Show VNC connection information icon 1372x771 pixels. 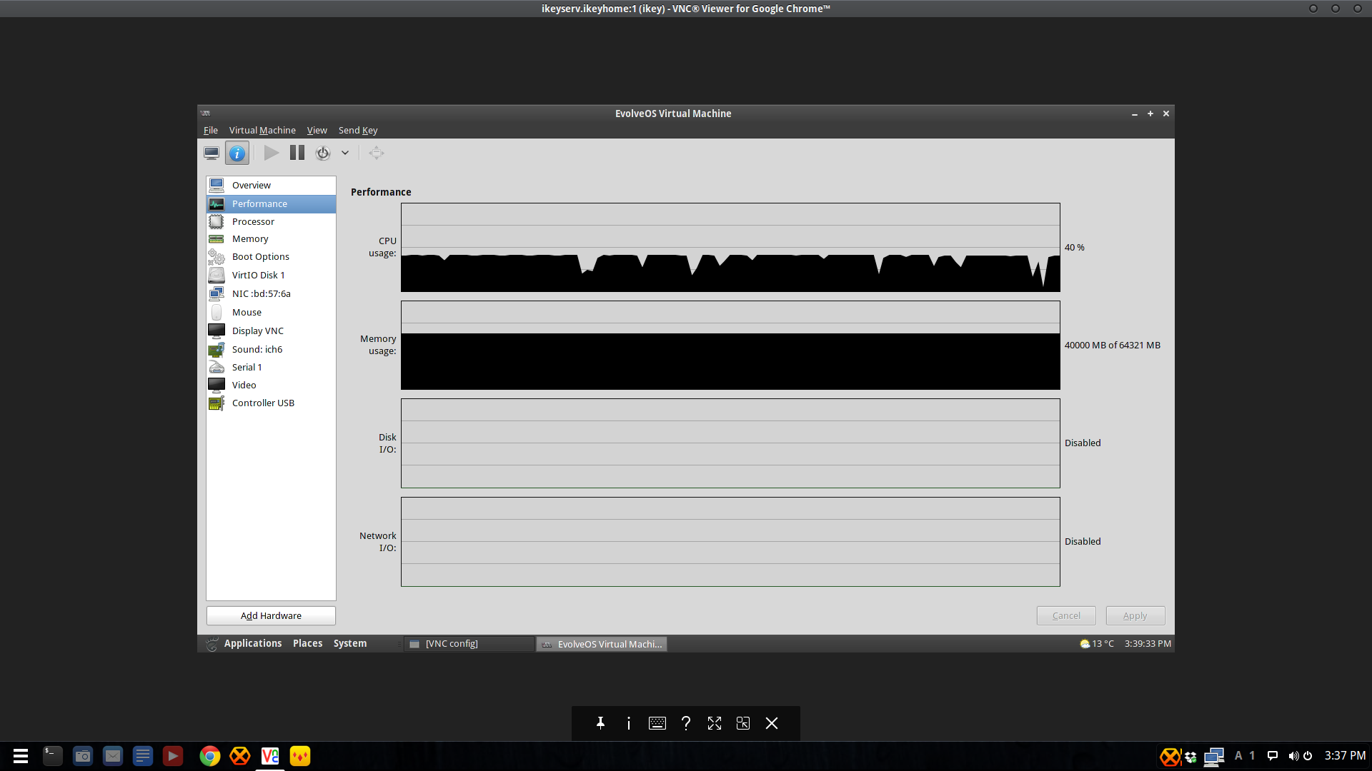[x=629, y=723]
